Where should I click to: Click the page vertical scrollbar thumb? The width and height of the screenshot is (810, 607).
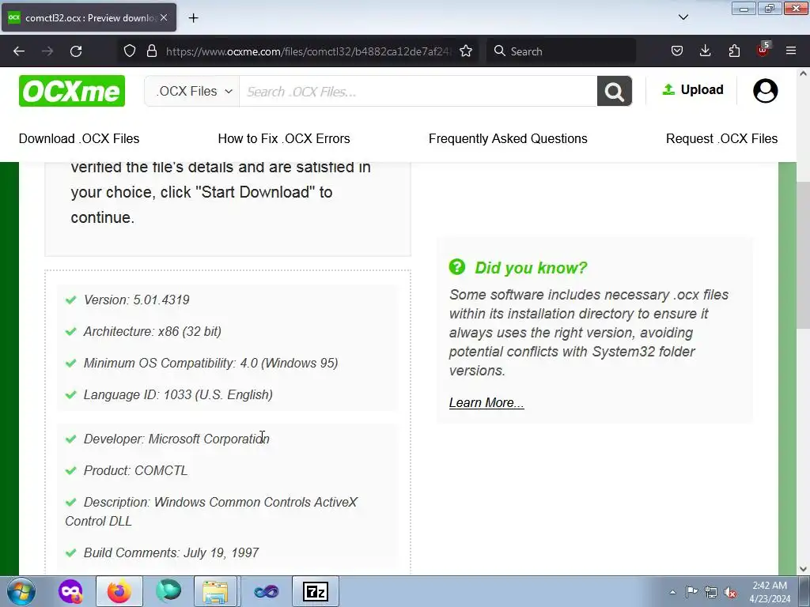(803, 254)
